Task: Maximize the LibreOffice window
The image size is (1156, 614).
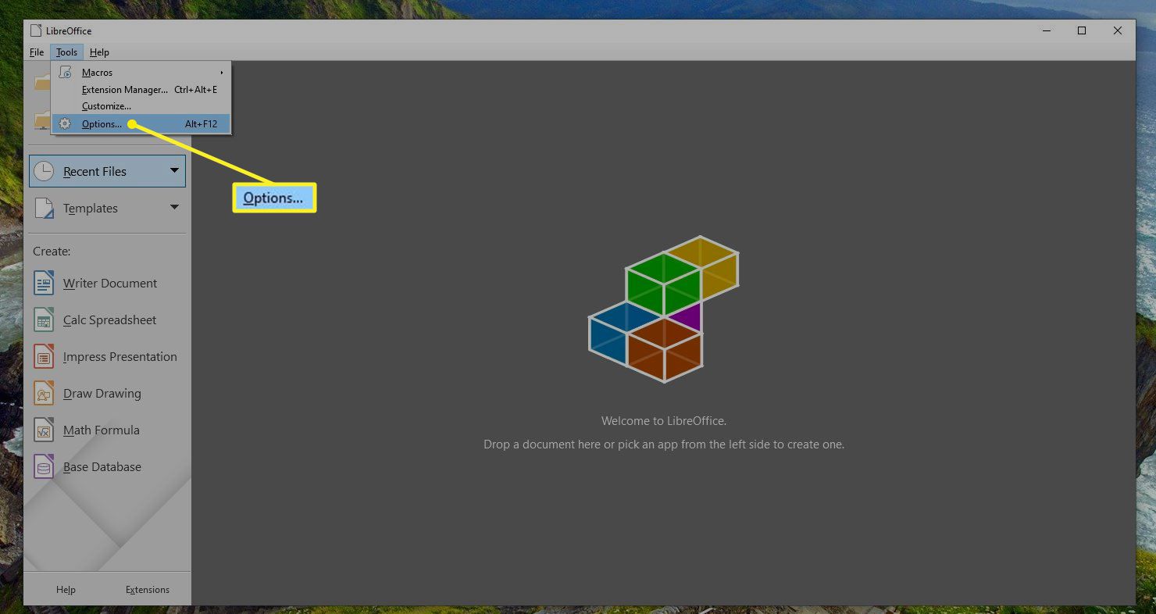Action: pos(1082,30)
